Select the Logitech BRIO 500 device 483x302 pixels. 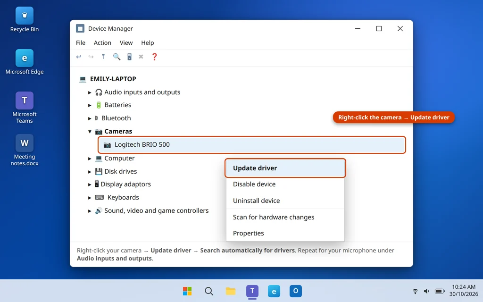(252, 144)
